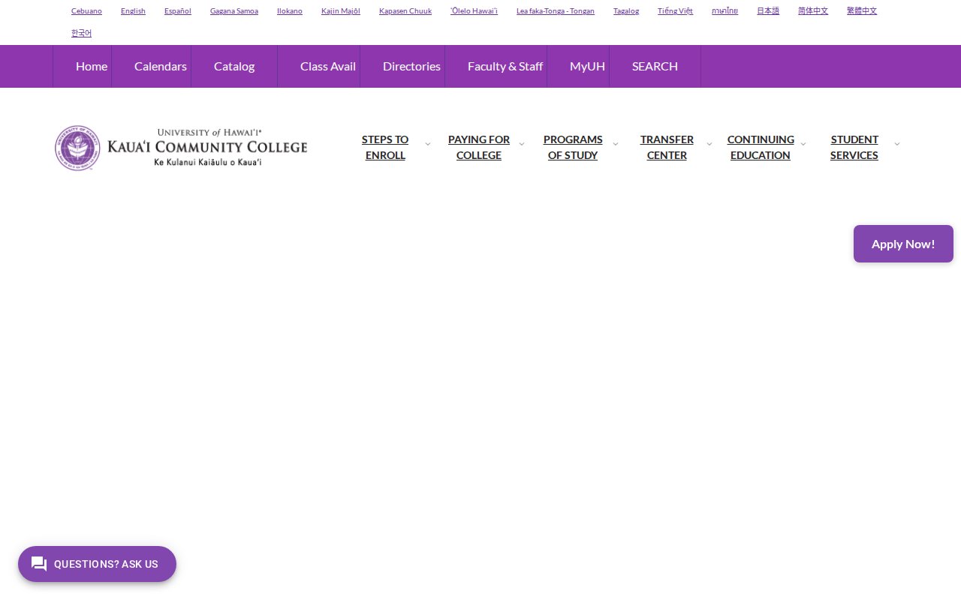Open the Directories menu item

pos(411,66)
